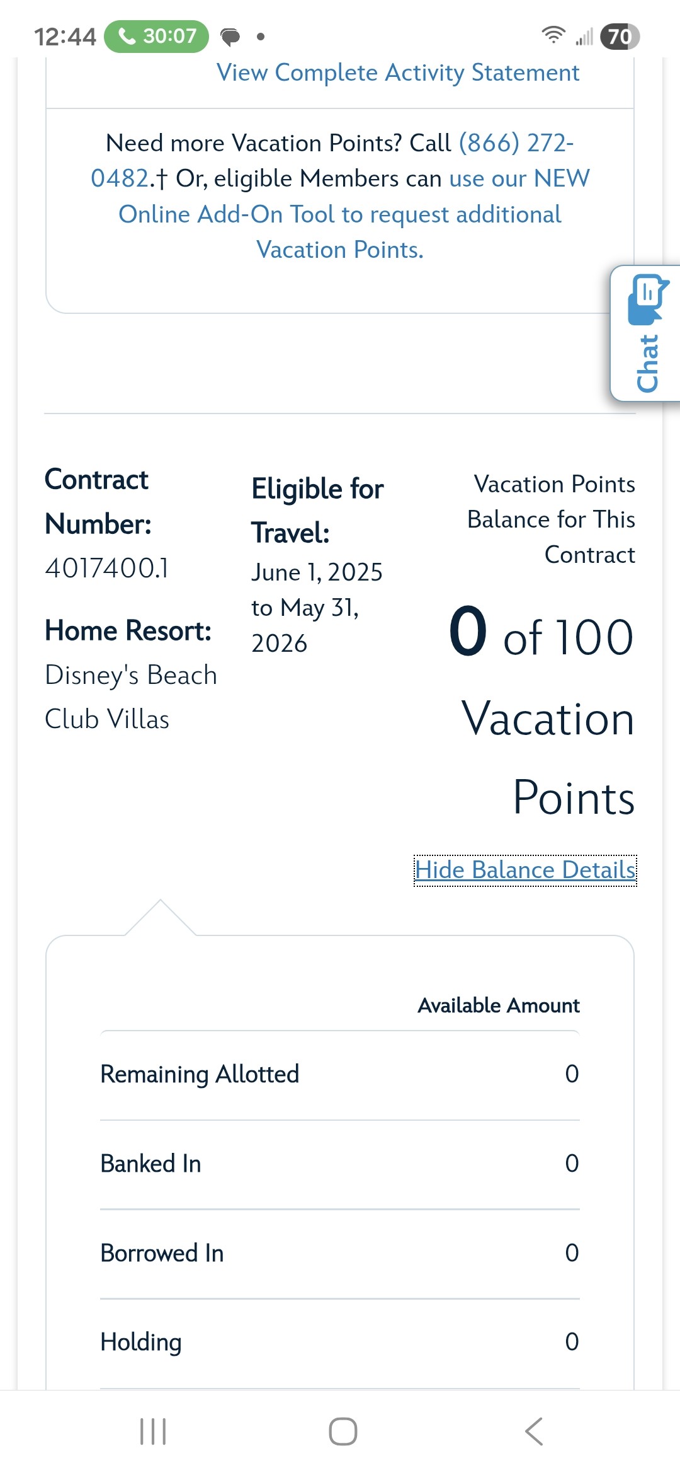The width and height of the screenshot is (680, 1475).
Task: Open View Complete Activity Statement link
Action: [398, 72]
